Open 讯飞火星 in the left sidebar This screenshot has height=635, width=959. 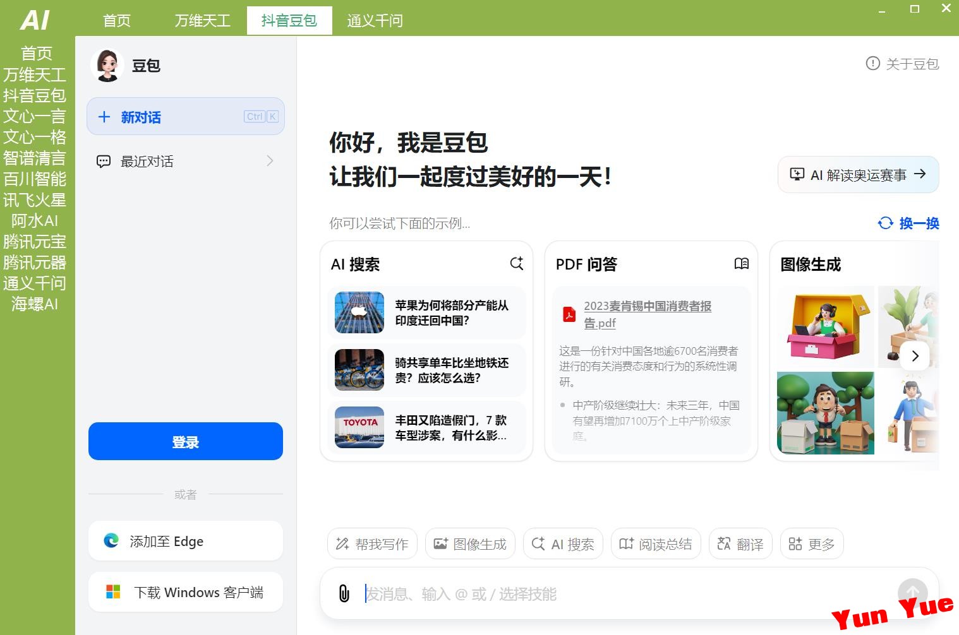[35, 199]
